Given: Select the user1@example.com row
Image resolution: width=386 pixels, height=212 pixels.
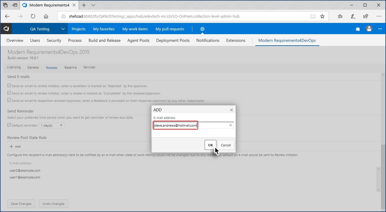Looking at the screenshot, I should (x=25, y=177).
